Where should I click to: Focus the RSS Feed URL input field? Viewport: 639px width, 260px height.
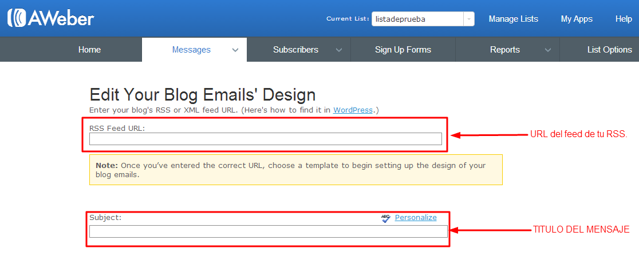pos(265,139)
